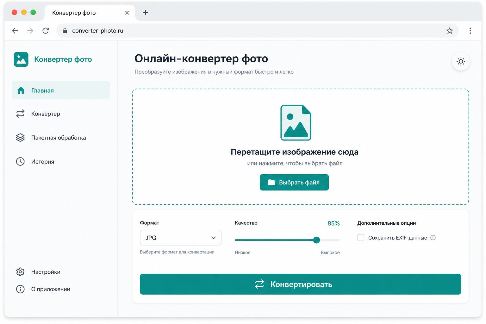Click the EXIF info icon
Screen dimensions: 486x324
[x=433, y=238]
